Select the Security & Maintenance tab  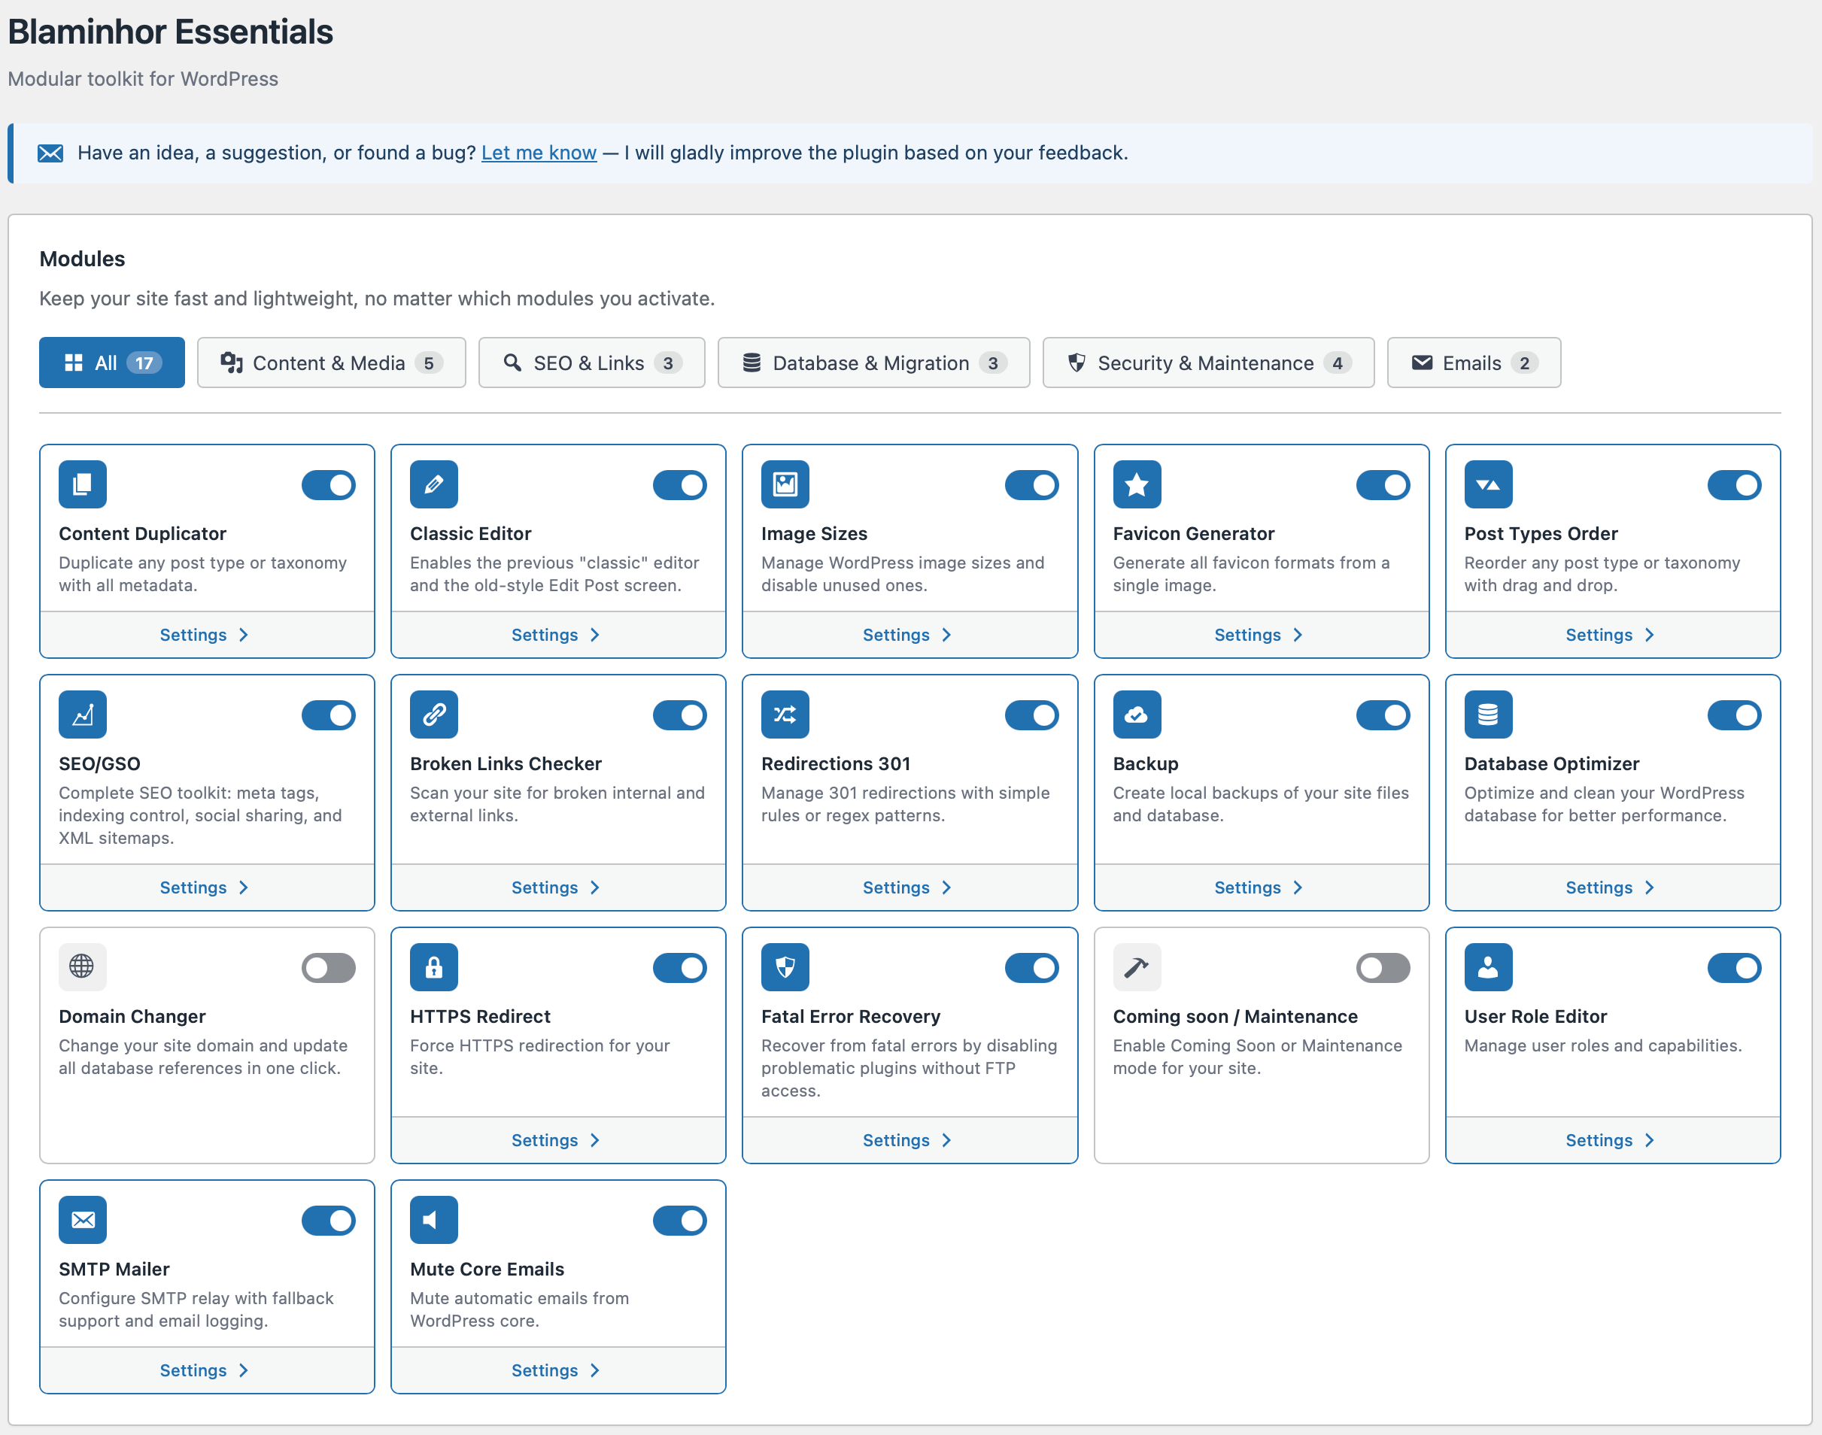click(x=1207, y=363)
